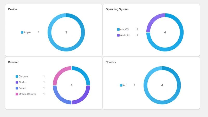The image size is (208, 117).
Task: Select the AU legend label
Action: 125,85
